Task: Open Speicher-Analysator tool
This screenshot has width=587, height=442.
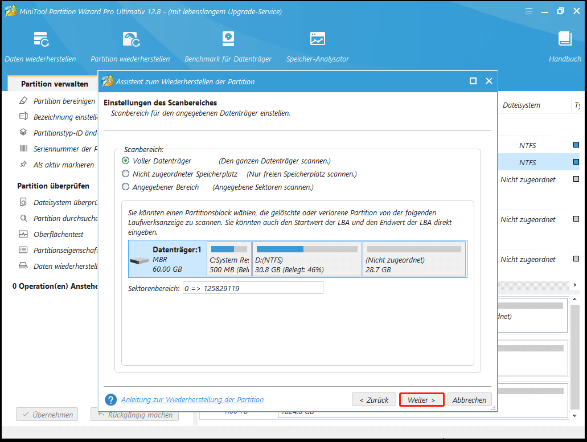Action: [x=318, y=47]
